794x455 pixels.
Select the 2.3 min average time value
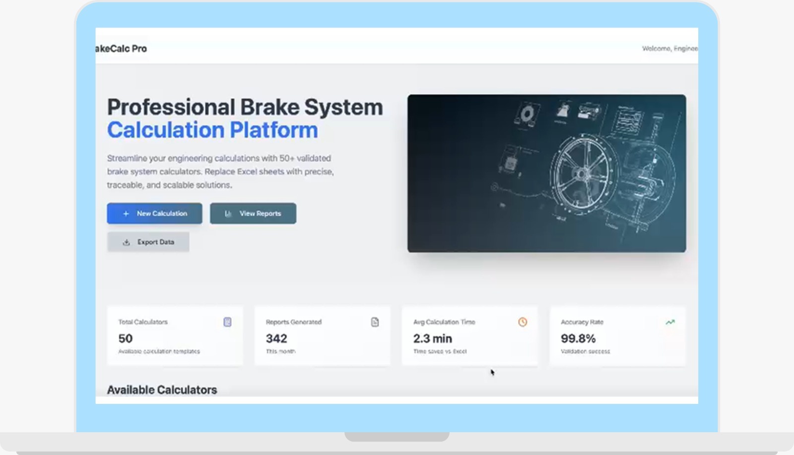point(432,339)
